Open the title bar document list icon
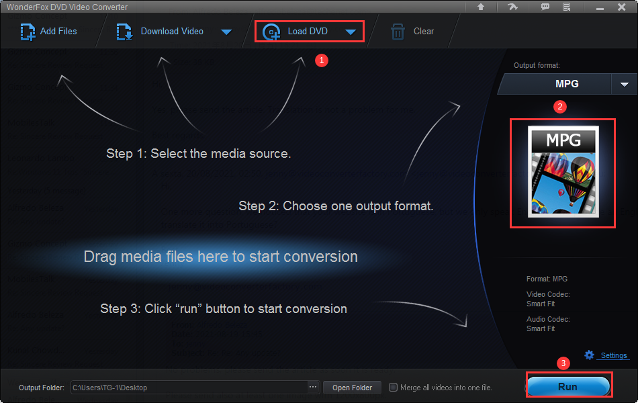 (x=566, y=7)
